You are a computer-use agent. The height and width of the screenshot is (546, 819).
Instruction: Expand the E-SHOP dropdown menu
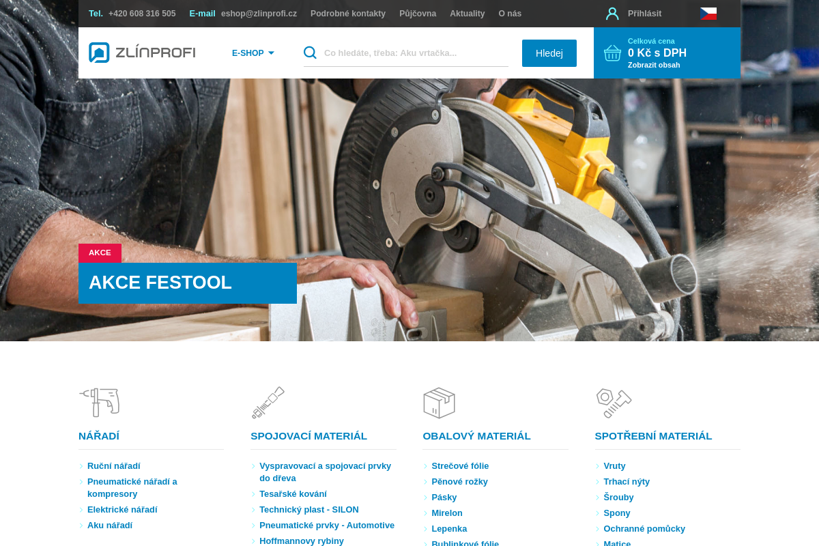(253, 53)
